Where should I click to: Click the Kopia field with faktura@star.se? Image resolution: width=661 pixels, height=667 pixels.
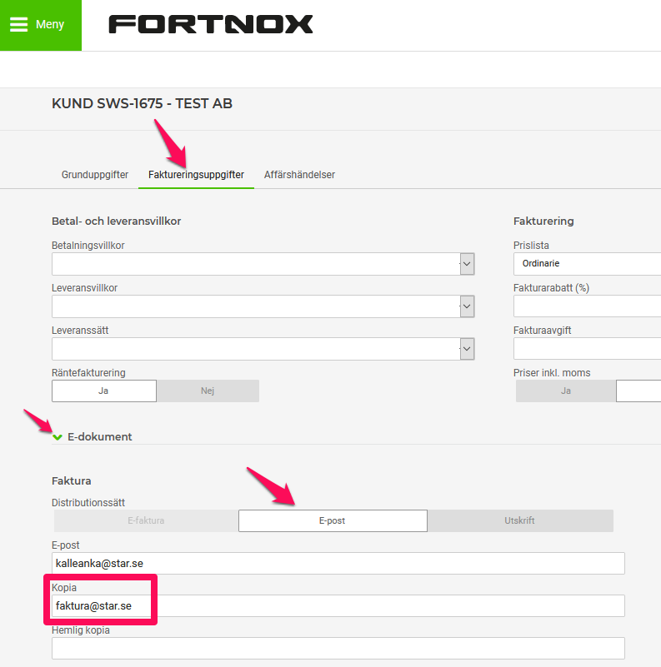click(338, 605)
